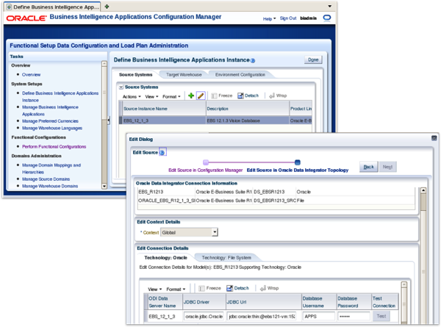The height and width of the screenshot is (327, 441).
Task: Open Overview link in Tasks
Action: click(31, 74)
